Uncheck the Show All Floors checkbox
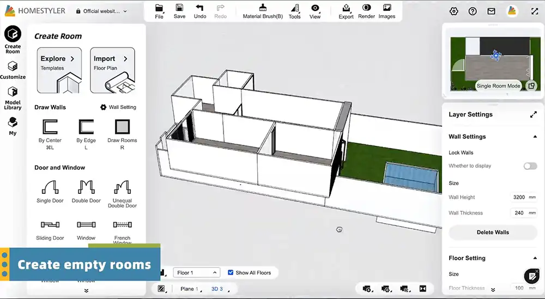 [231, 273]
